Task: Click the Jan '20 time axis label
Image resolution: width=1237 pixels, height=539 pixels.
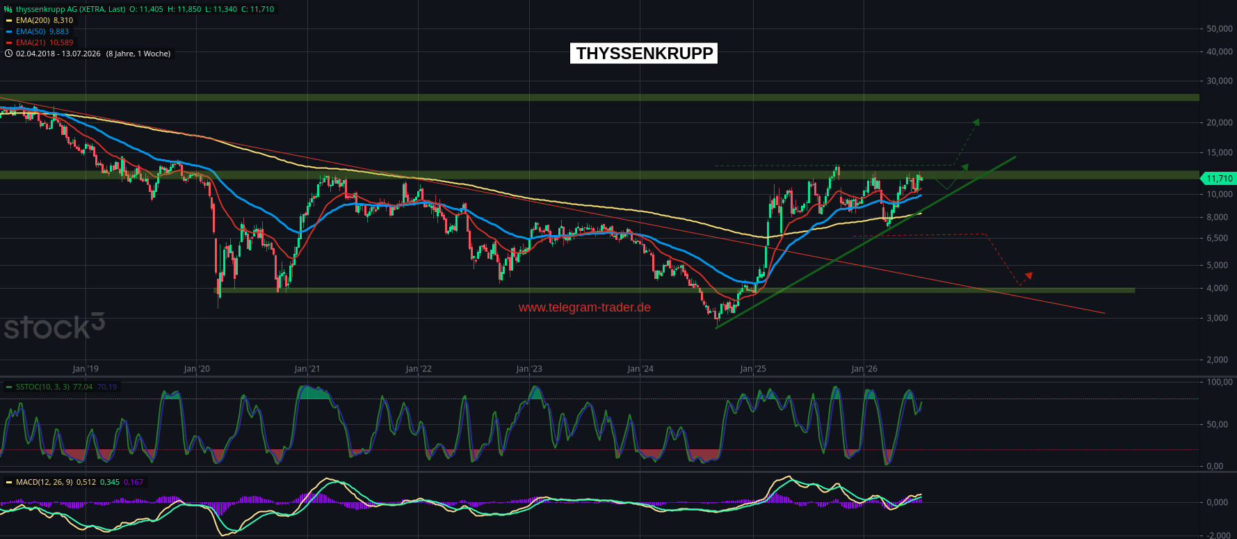Action: click(x=197, y=369)
